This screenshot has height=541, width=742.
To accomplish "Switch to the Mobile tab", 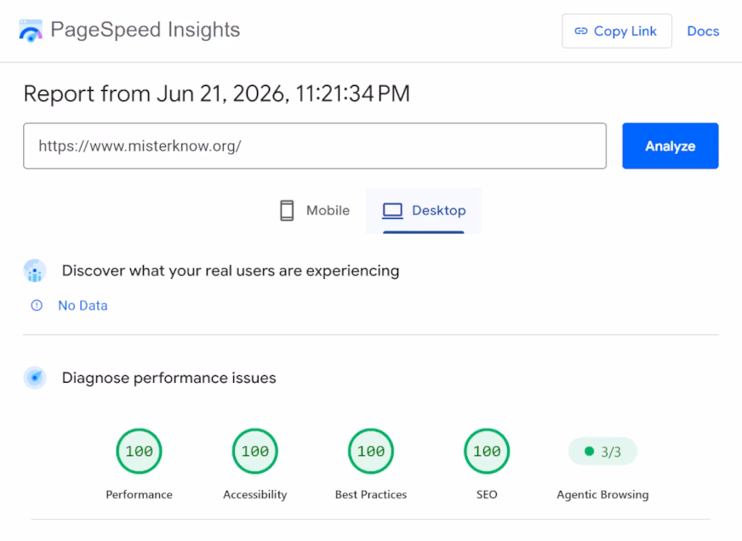I will click(314, 210).
